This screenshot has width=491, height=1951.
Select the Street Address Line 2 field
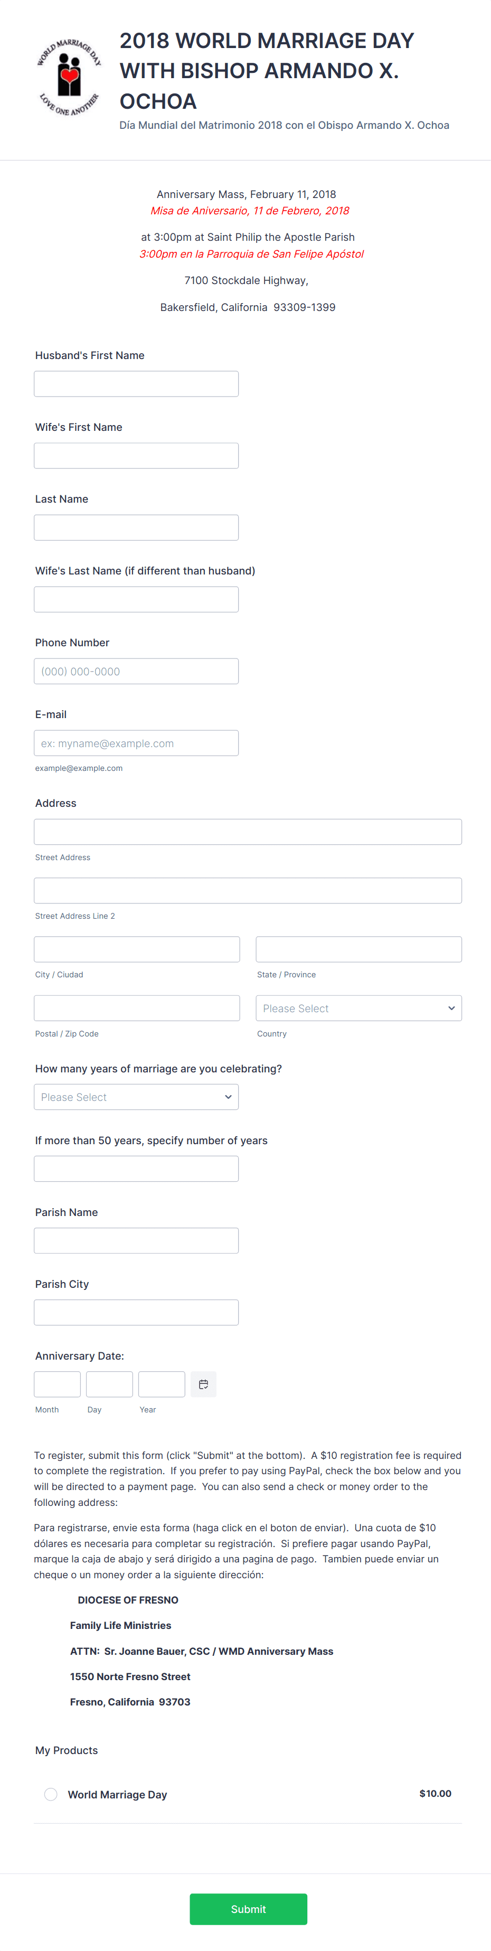248,891
